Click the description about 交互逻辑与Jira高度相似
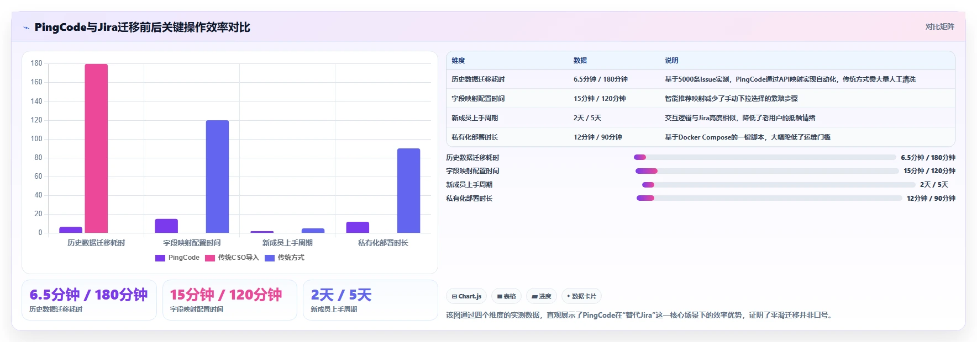 [740, 118]
